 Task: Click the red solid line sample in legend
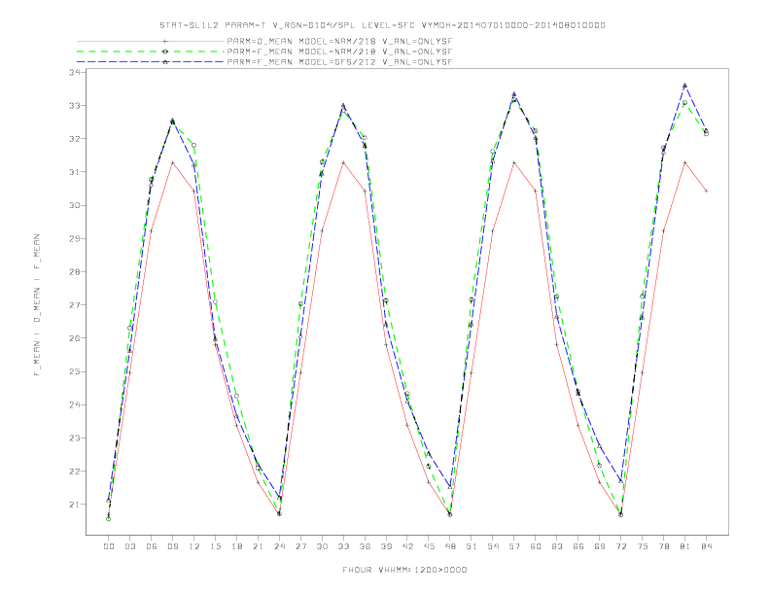tap(151, 41)
